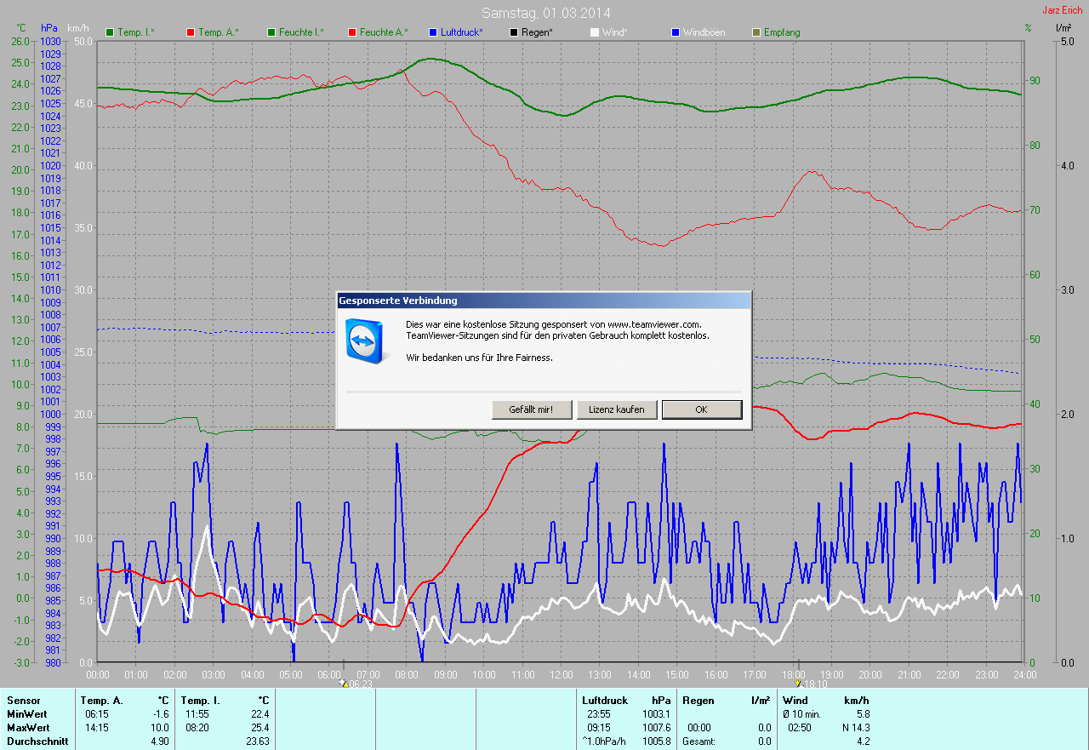Click the www.teamviewer.com text in dialog
The width and height of the screenshot is (1089, 750).
[x=653, y=324]
